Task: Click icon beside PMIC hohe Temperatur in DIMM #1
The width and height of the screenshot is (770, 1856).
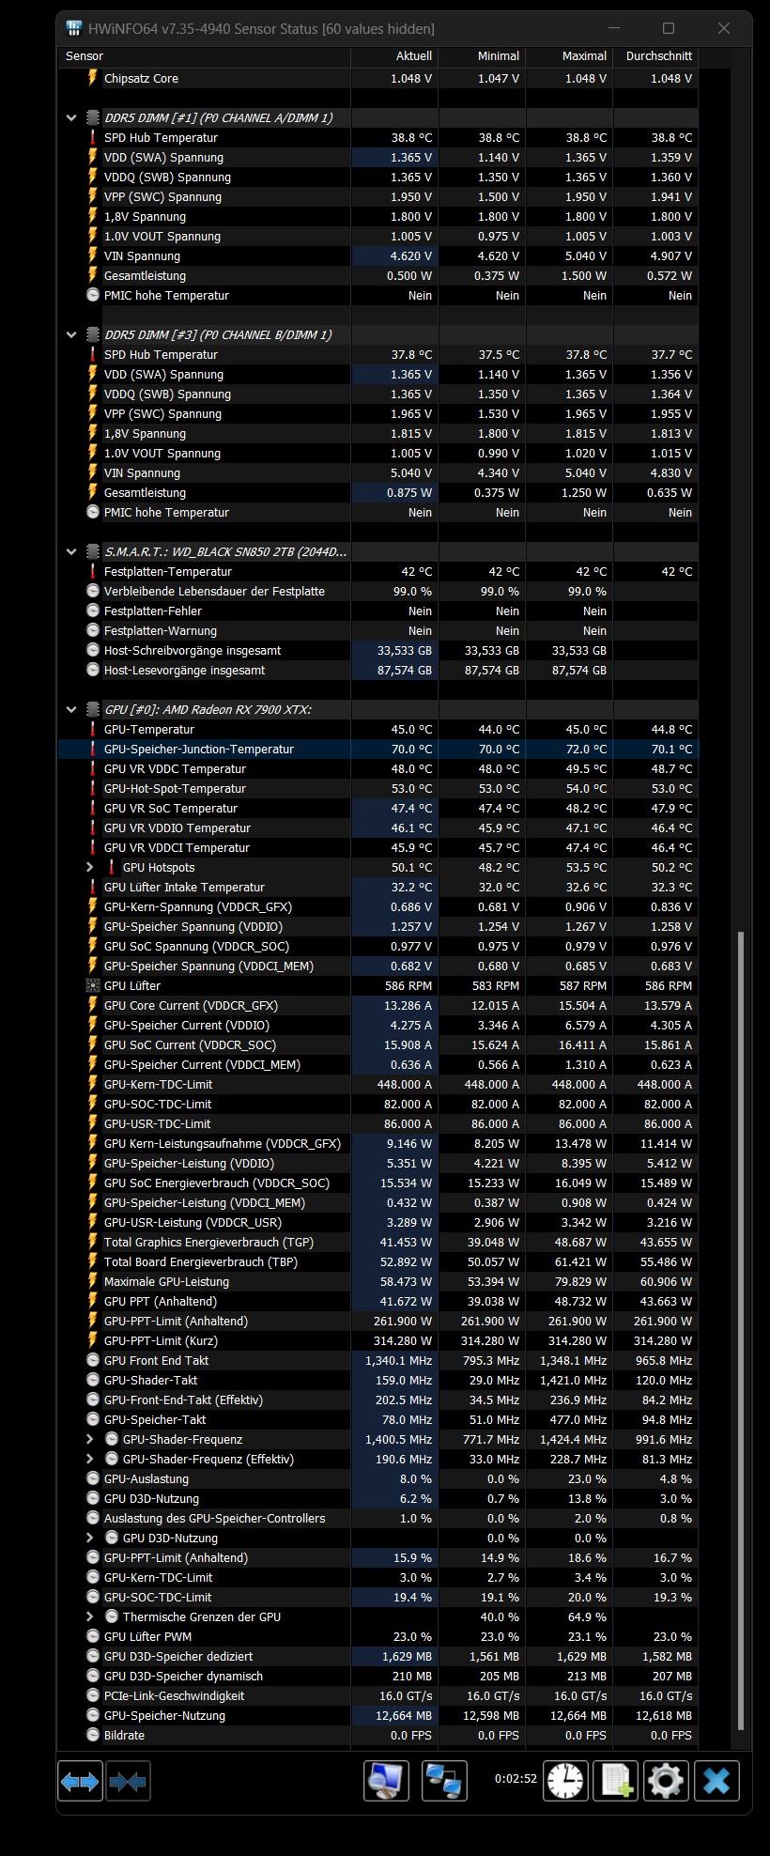Action: pos(93,296)
